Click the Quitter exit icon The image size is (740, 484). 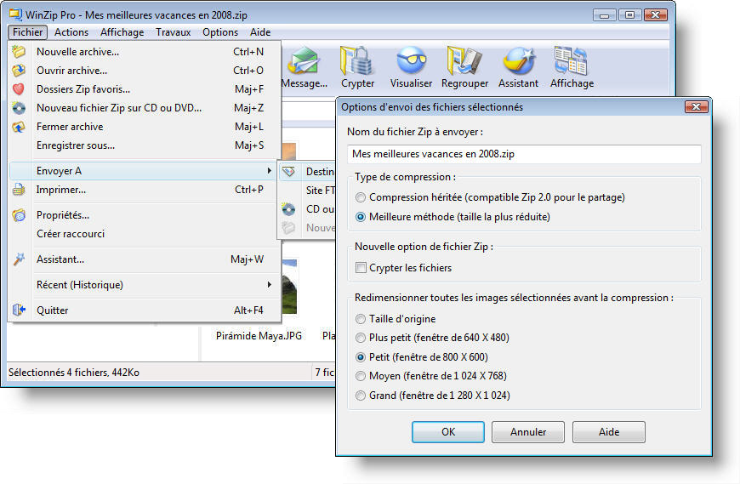click(19, 310)
